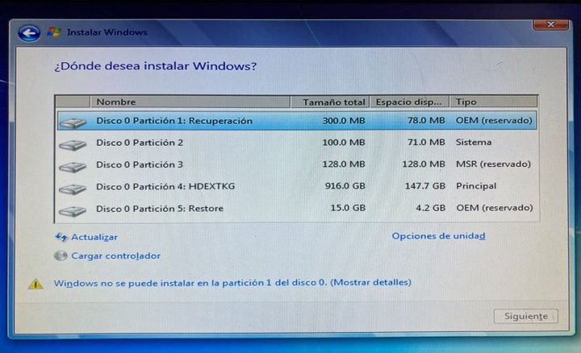The width and height of the screenshot is (581, 353).
Task: Select the drive icon for Disco 0 Partición 2
Action: [x=73, y=145]
